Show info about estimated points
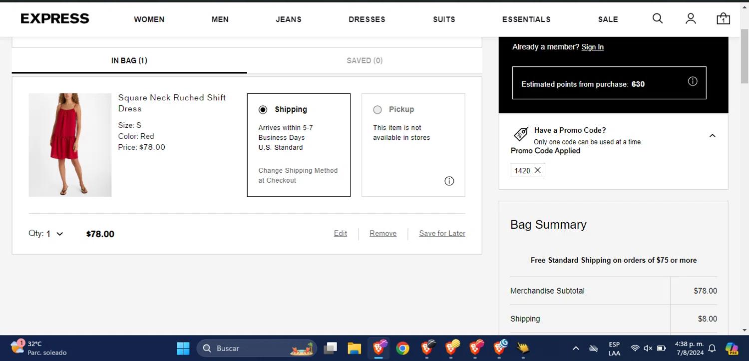 pyautogui.click(x=693, y=81)
